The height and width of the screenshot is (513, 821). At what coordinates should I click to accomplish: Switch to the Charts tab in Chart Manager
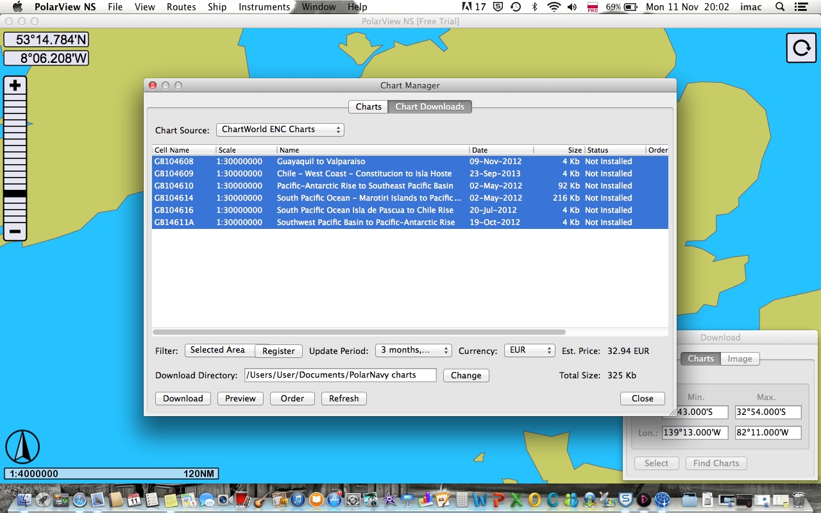(368, 106)
